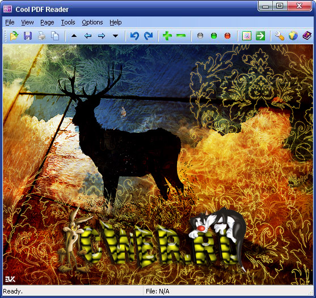
Task: Rotate clockwise with blue redo arrow
Action: tap(148, 36)
